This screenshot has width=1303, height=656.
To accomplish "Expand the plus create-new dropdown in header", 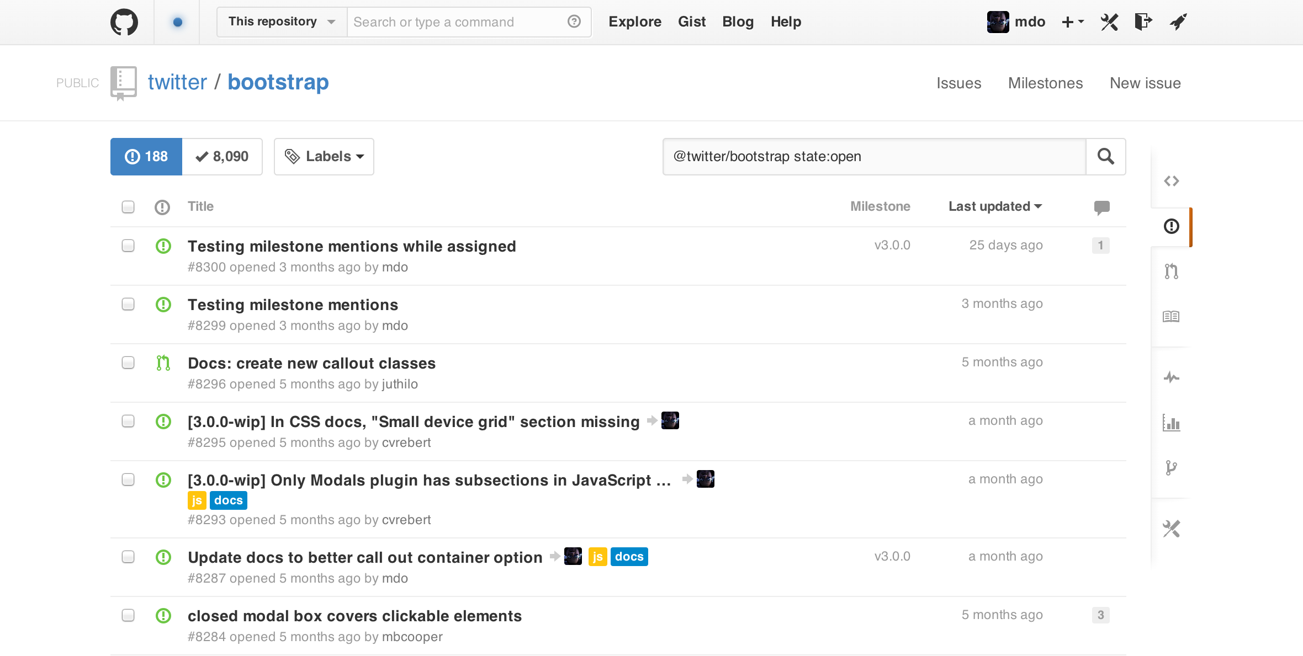I will [x=1073, y=22].
